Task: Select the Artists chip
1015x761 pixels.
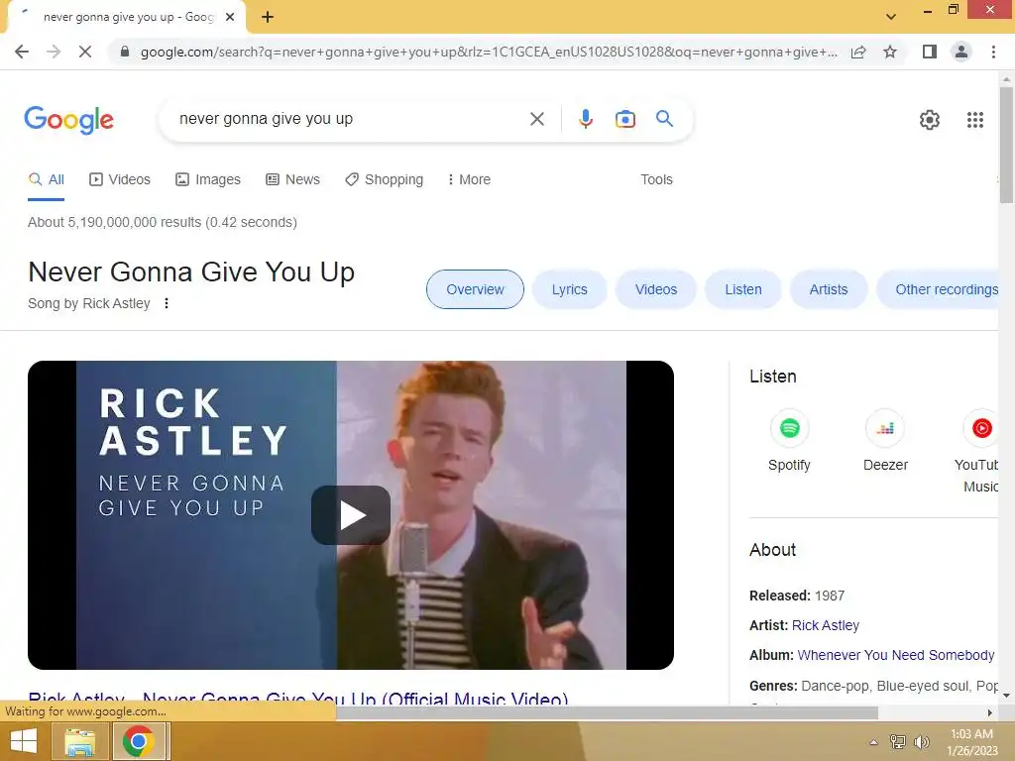Action: (x=828, y=289)
